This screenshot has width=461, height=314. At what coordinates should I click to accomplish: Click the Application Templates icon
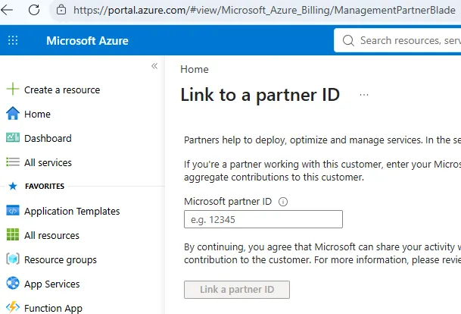tap(13, 211)
